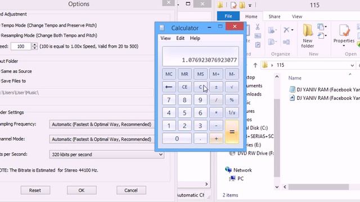Select first DJ YANIV RAM file
Viewport: 360px width, 202px height.
click(x=324, y=90)
